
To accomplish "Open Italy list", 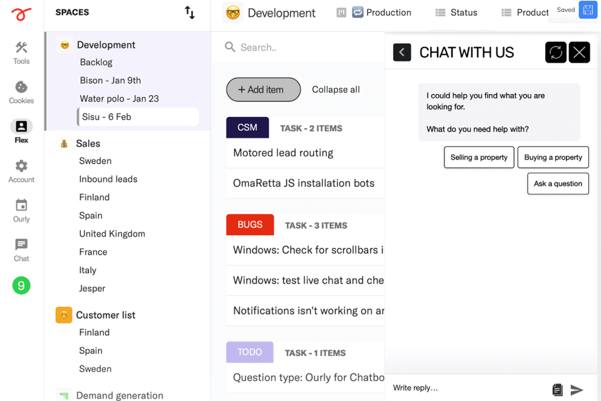I will point(88,270).
